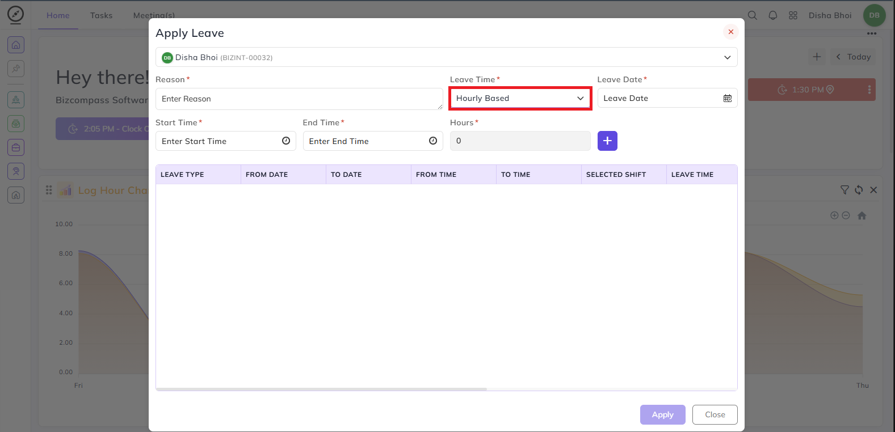Viewport: 895px width, 432px height.
Task: Open the briefcase icon in sidebar
Action: (16, 147)
